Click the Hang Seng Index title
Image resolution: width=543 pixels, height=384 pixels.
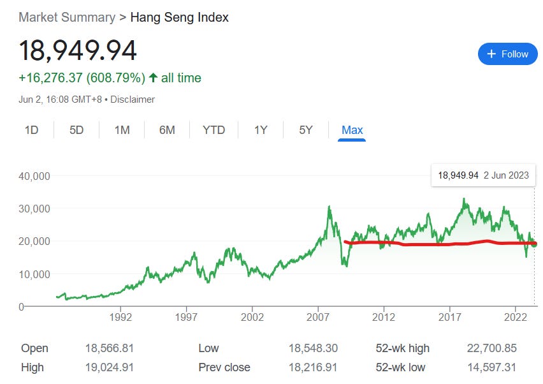(179, 17)
